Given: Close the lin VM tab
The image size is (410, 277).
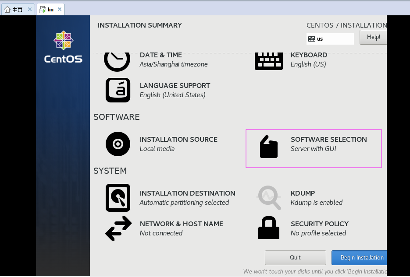Looking at the screenshot, I should point(60,9).
